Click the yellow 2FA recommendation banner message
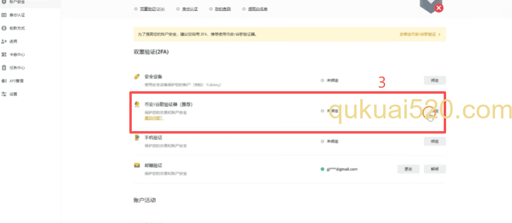512x223 pixels. 197,34
